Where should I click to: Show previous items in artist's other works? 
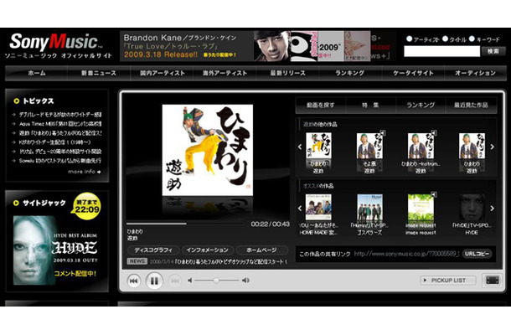[x=300, y=147]
